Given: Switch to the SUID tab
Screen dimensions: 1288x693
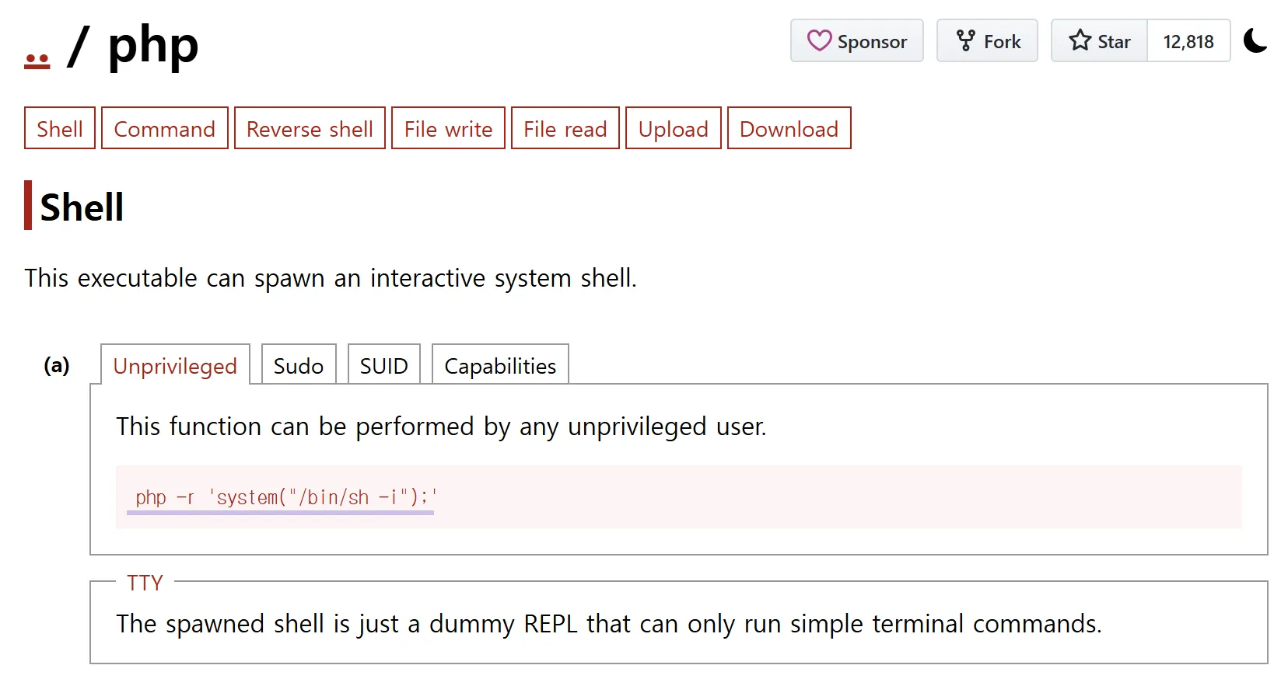Looking at the screenshot, I should pyautogui.click(x=384, y=365).
